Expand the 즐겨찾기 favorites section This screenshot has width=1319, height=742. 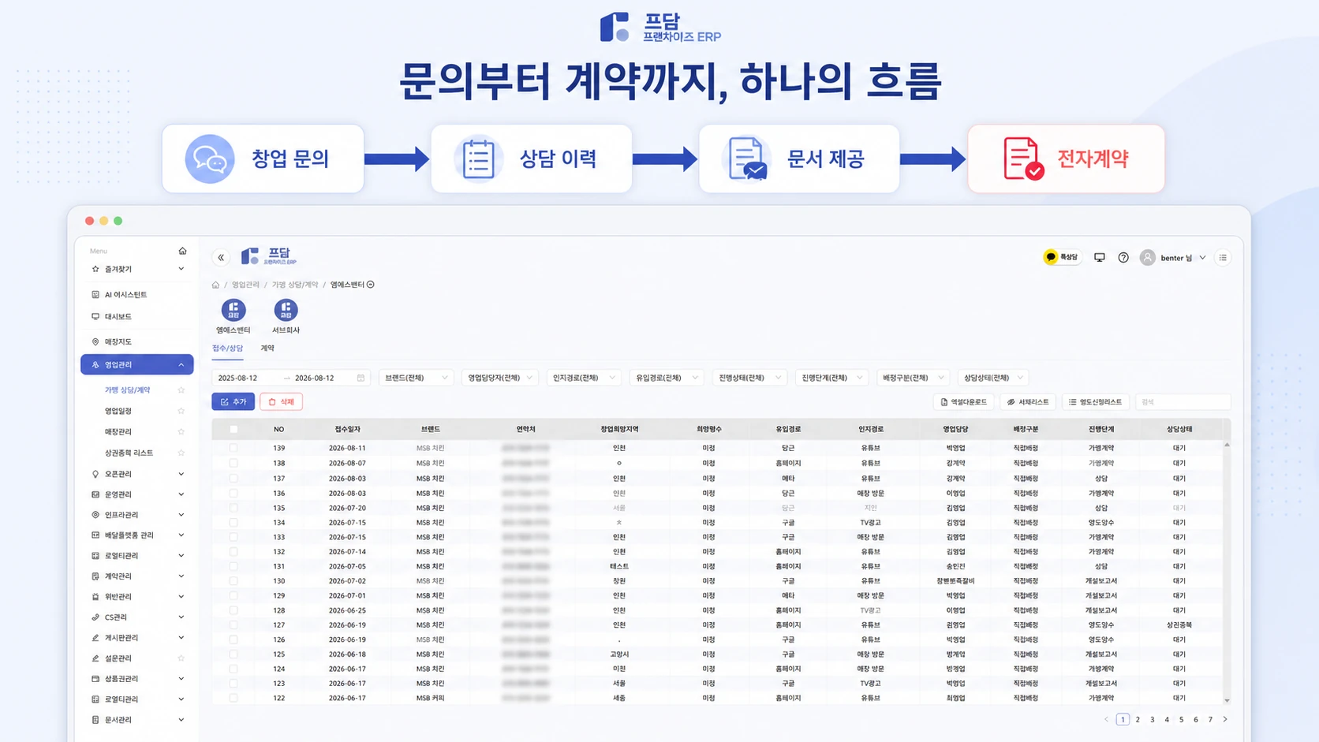[181, 269]
